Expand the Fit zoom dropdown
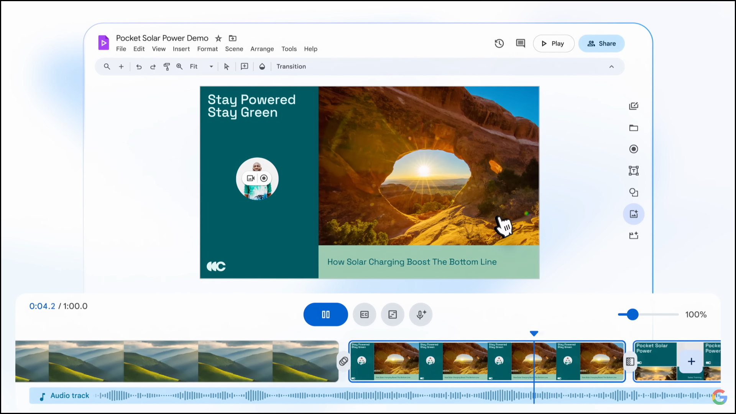Screen dimensions: 736x414 pos(211,67)
